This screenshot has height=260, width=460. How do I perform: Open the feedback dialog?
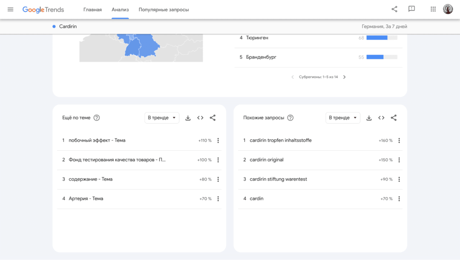411,9
